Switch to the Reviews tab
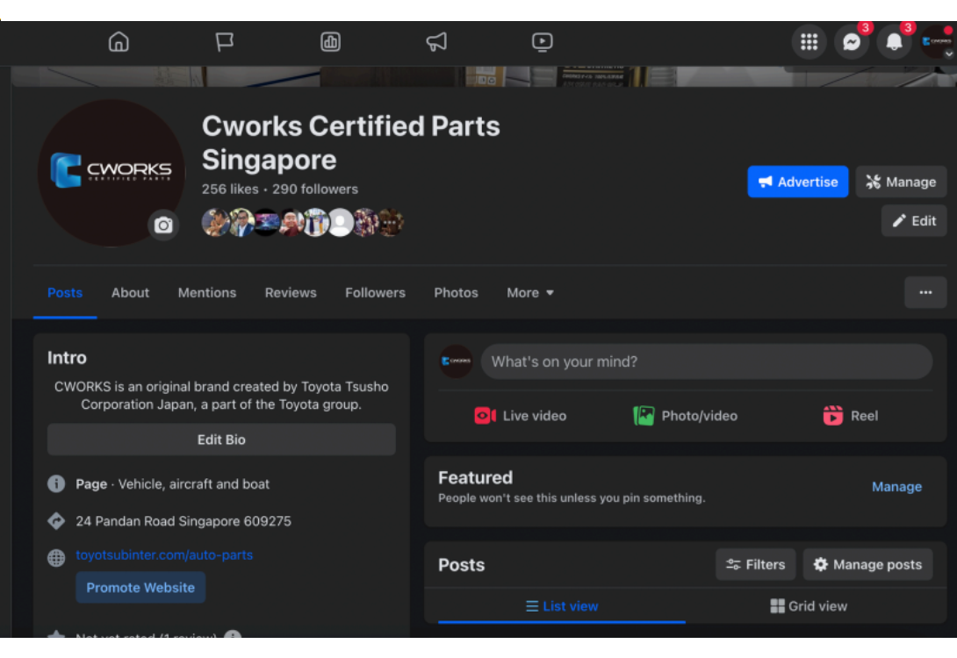The image size is (957, 658). tap(291, 293)
